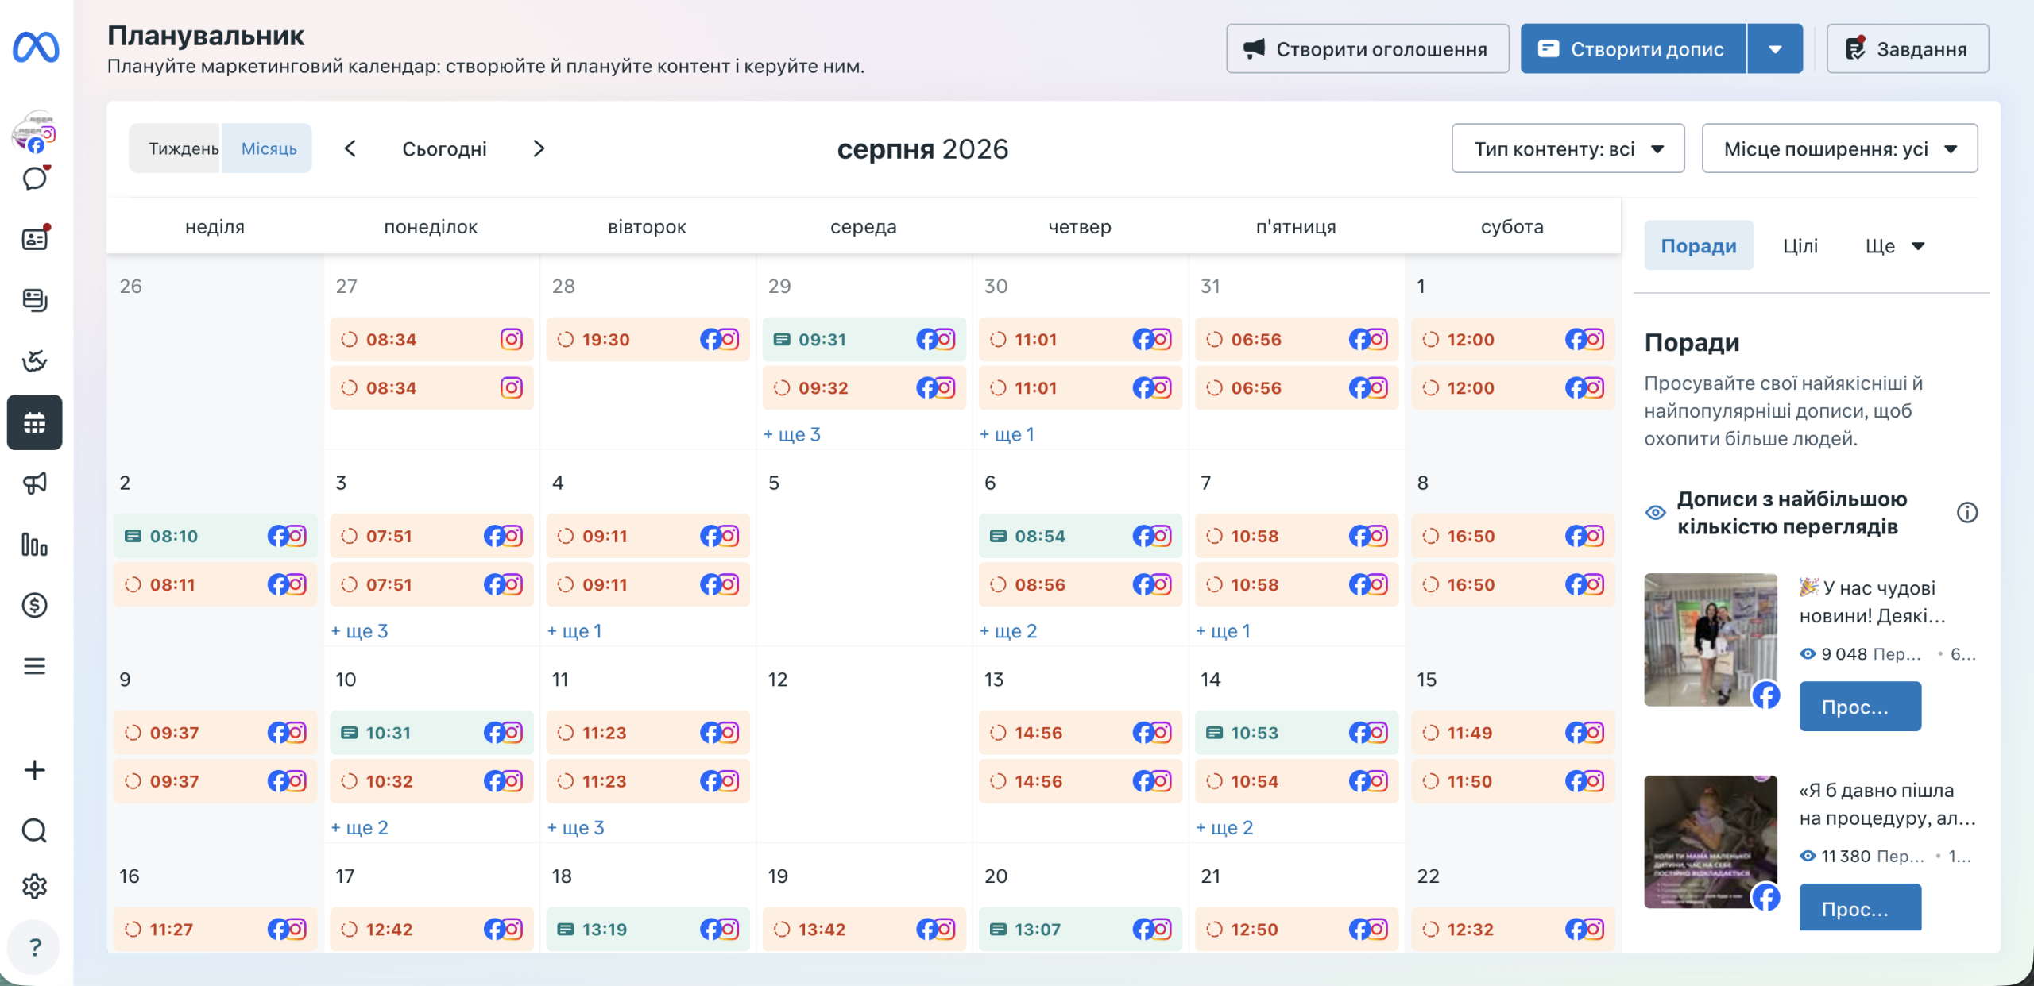The image size is (2034, 986).
Task: Jump to today with Сьогодні button
Action: tap(444, 148)
